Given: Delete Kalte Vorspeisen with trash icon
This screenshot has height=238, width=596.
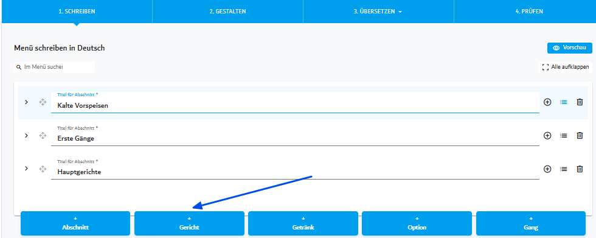Looking at the screenshot, I should [x=580, y=102].
